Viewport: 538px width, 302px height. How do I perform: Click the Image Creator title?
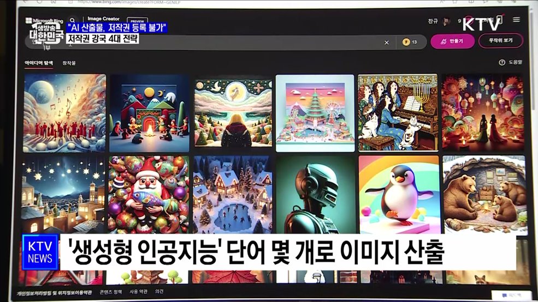tap(103, 19)
